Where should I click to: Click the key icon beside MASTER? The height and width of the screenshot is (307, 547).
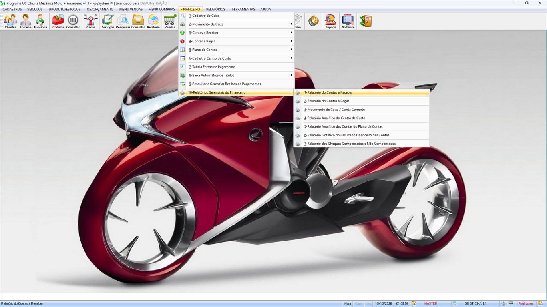click(x=414, y=303)
